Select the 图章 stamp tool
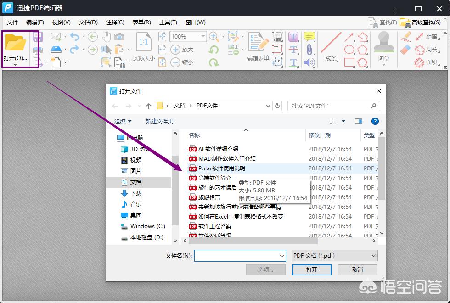 tap(384, 43)
